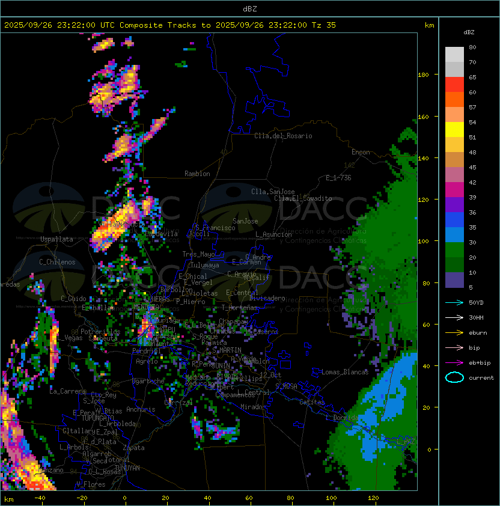Click the dBZ title at top
The height and width of the screenshot is (506, 500).
point(250,9)
